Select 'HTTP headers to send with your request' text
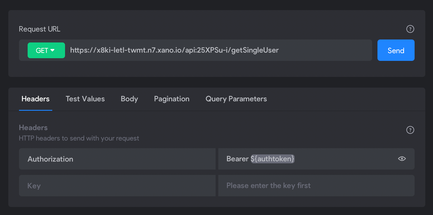The width and height of the screenshot is (433, 215). pos(79,138)
